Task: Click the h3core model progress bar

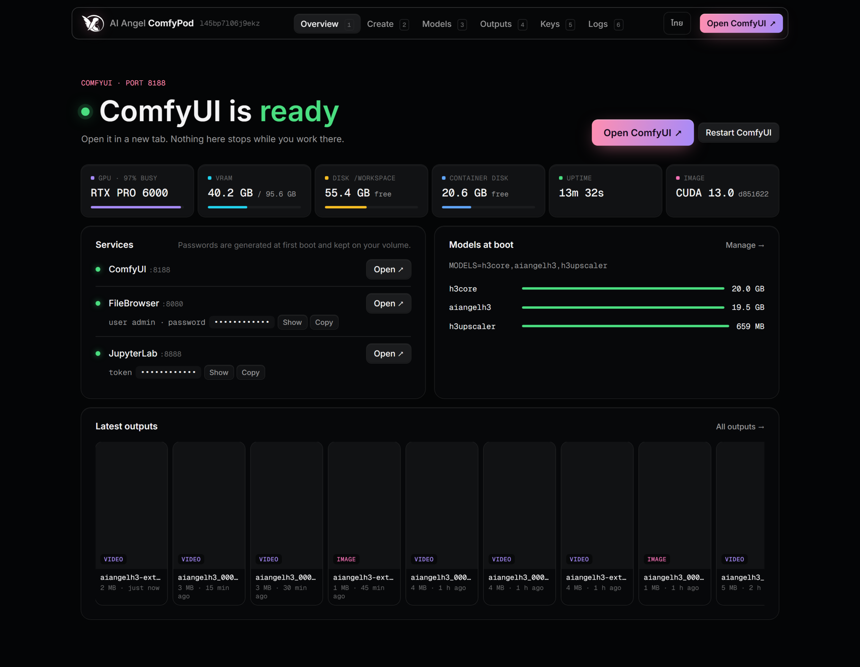Action: [622, 288]
